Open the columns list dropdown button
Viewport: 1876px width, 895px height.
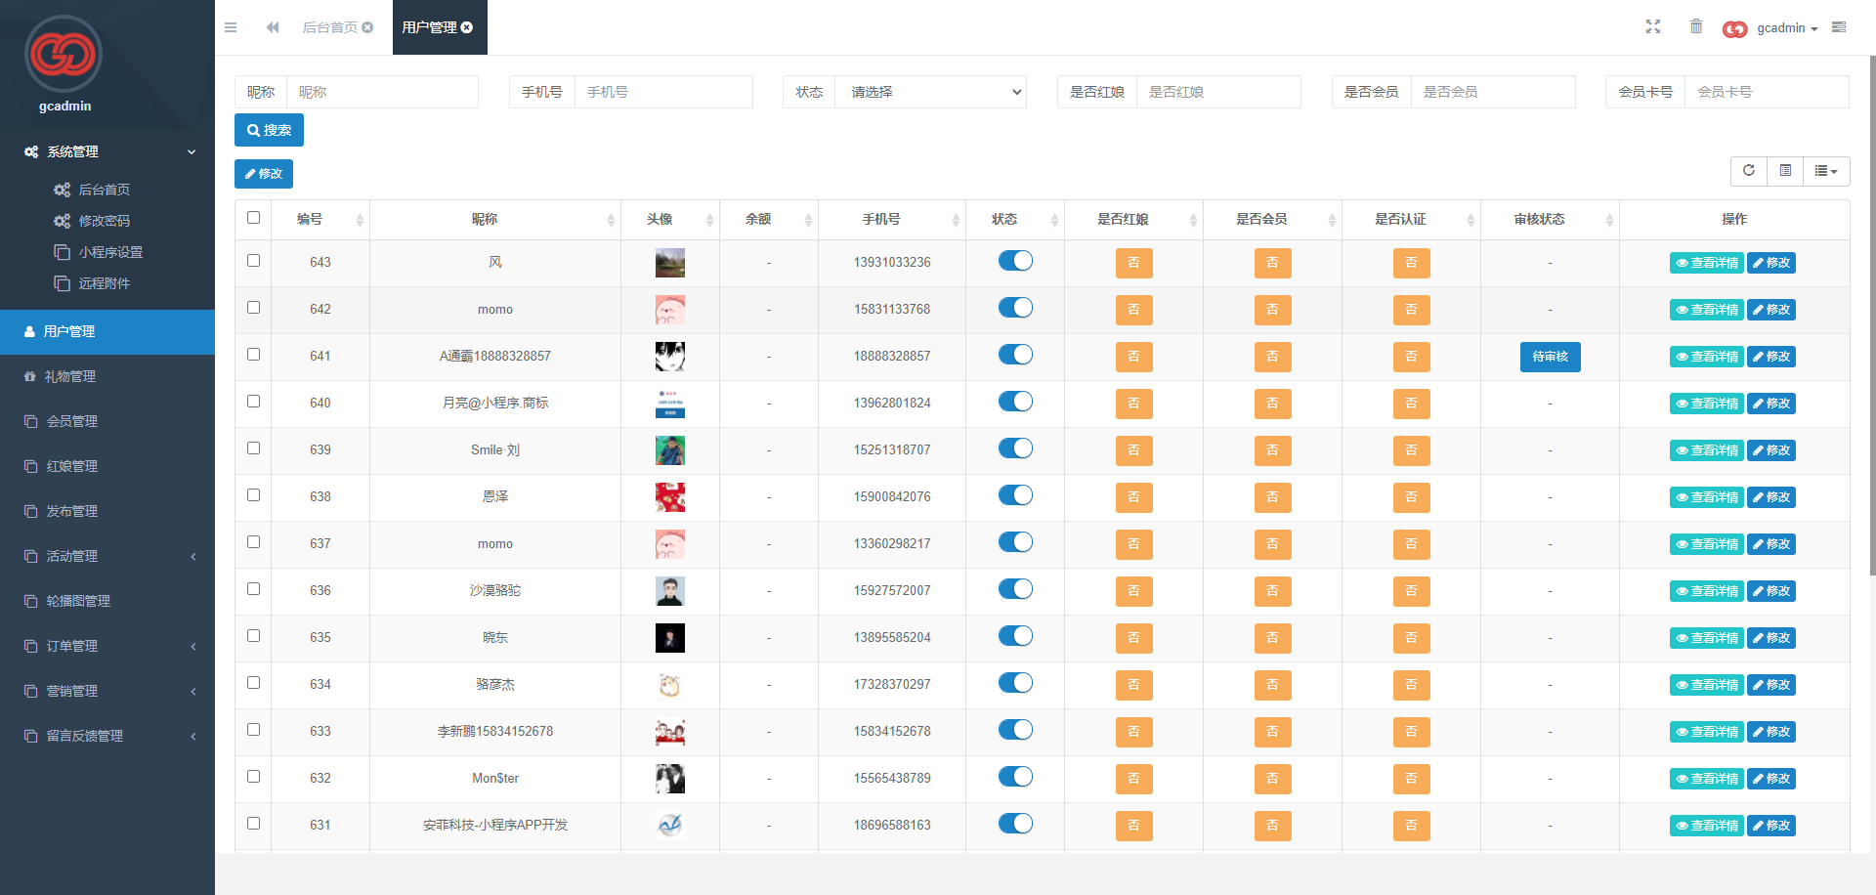[1825, 171]
